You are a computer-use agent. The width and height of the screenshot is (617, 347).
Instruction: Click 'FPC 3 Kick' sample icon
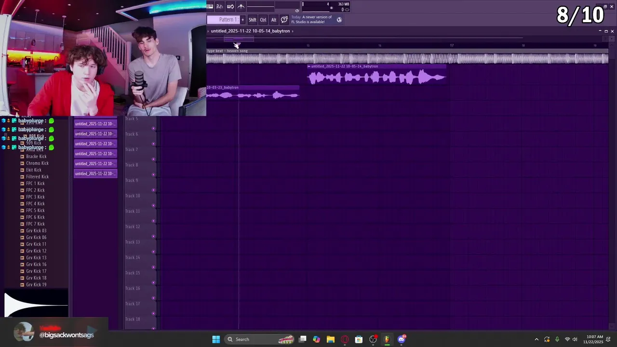tap(22, 197)
